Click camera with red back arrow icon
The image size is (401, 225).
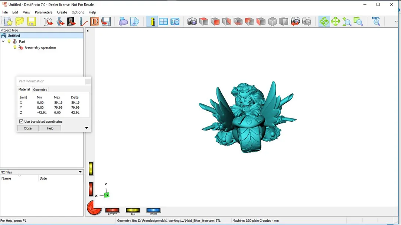295,21
